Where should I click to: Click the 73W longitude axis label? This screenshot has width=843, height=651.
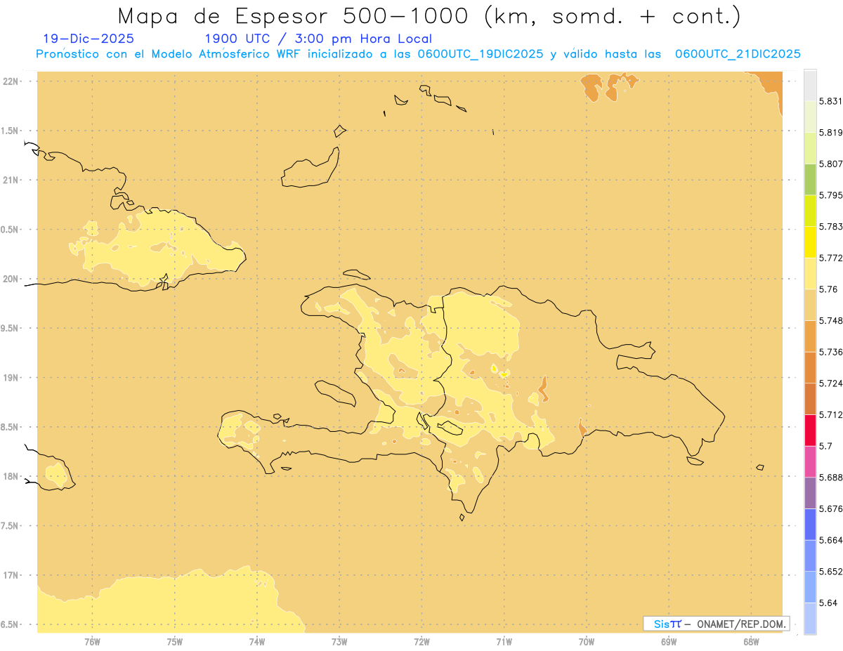(x=339, y=641)
